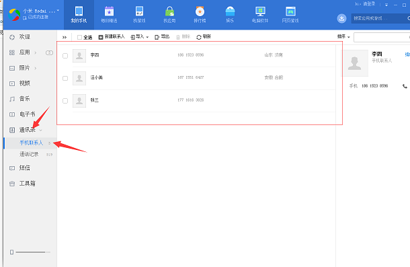Select the 李四 contact name
This screenshot has height=267, width=410.
pyautogui.click(x=95, y=55)
